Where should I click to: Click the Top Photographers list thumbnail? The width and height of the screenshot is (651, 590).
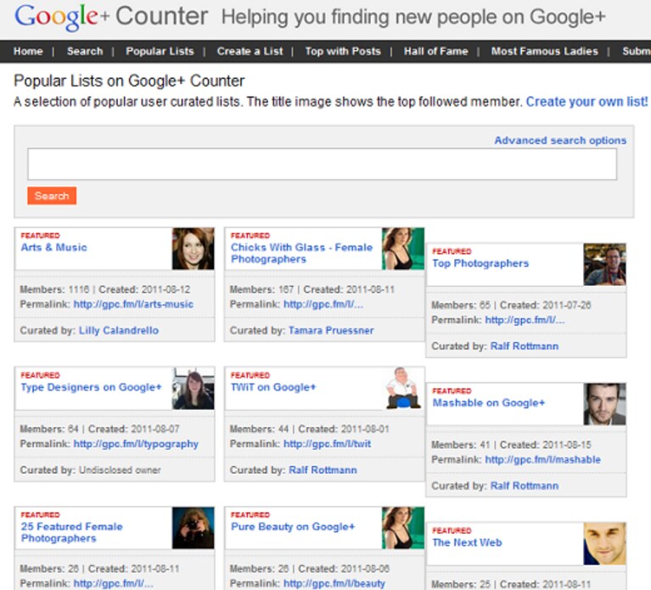pyautogui.click(x=605, y=265)
